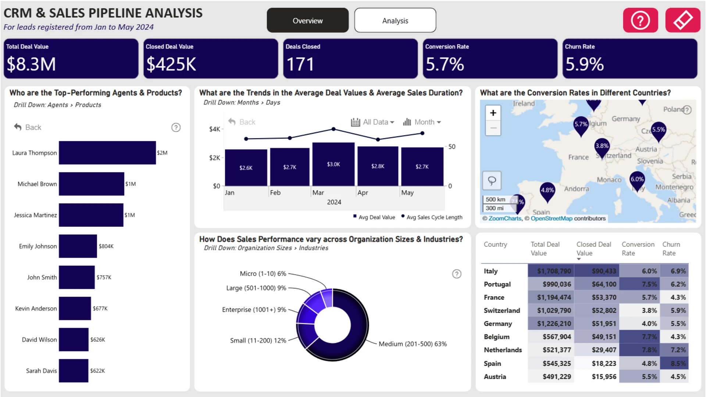Zoom out of the map with minus

click(x=493, y=128)
